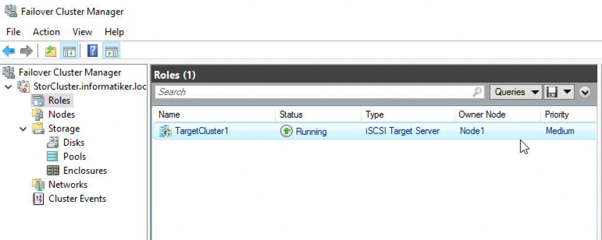
Task: Click the iSCSI Target Server type cell
Action: point(403,131)
